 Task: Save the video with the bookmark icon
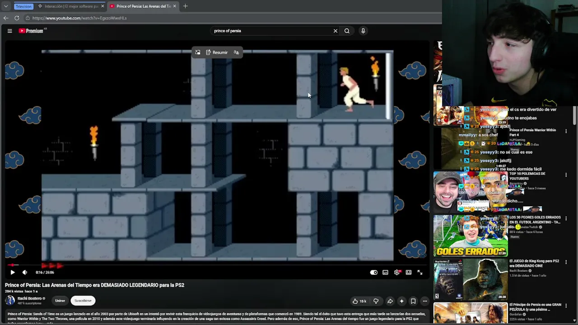click(x=413, y=301)
